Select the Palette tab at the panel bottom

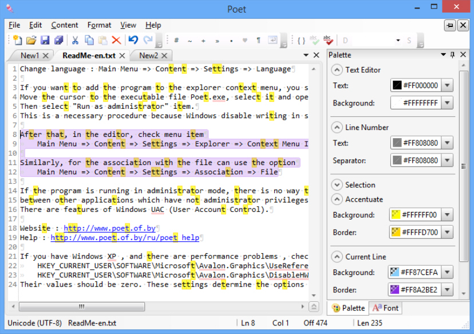point(348,308)
